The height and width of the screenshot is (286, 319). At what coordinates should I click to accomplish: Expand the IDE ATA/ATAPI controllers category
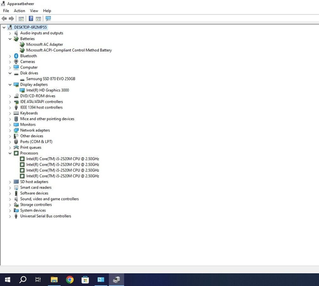coord(10,102)
